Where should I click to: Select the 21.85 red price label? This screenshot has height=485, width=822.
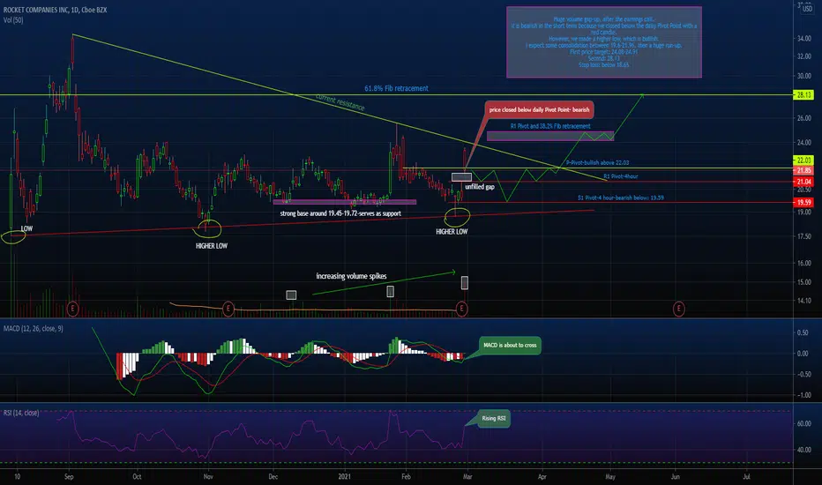pos(803,171)
